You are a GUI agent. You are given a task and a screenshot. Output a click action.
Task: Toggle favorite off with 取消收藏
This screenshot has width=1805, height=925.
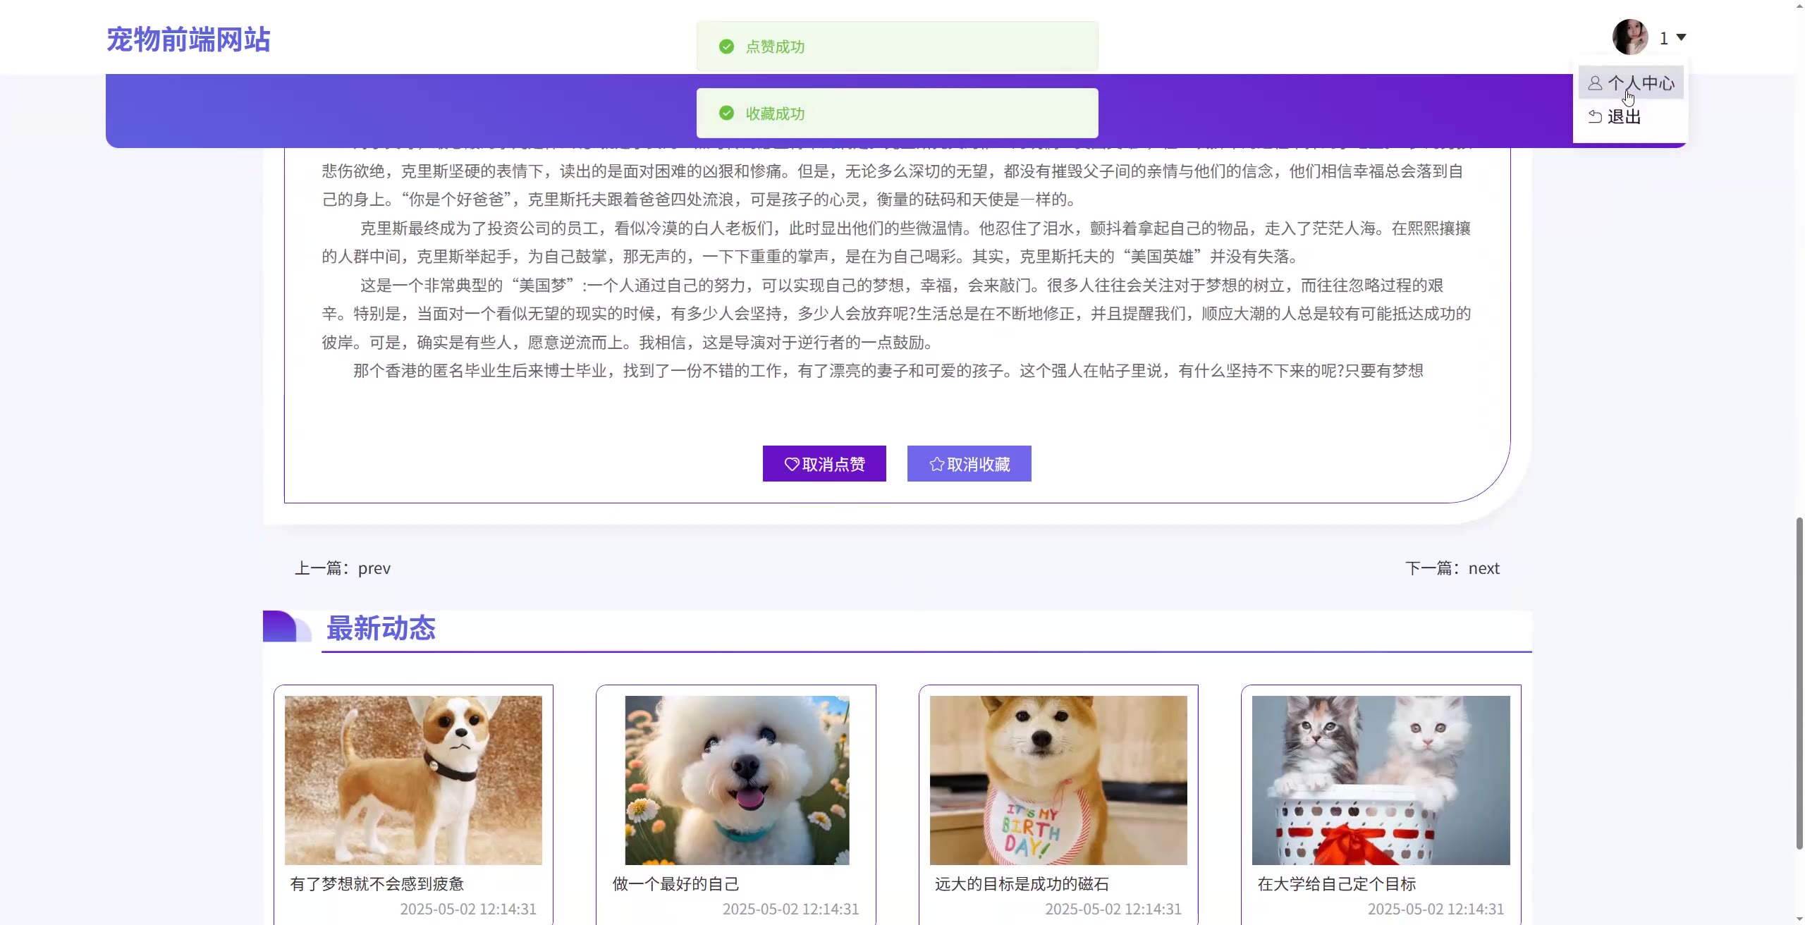pos(969,464)
